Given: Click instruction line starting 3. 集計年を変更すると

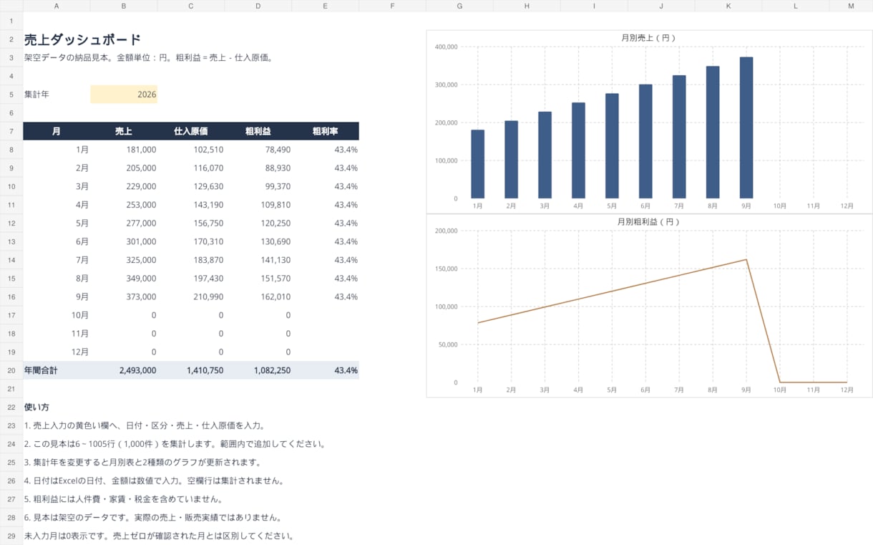Looking at the screenshot, I should click(143, 462).
